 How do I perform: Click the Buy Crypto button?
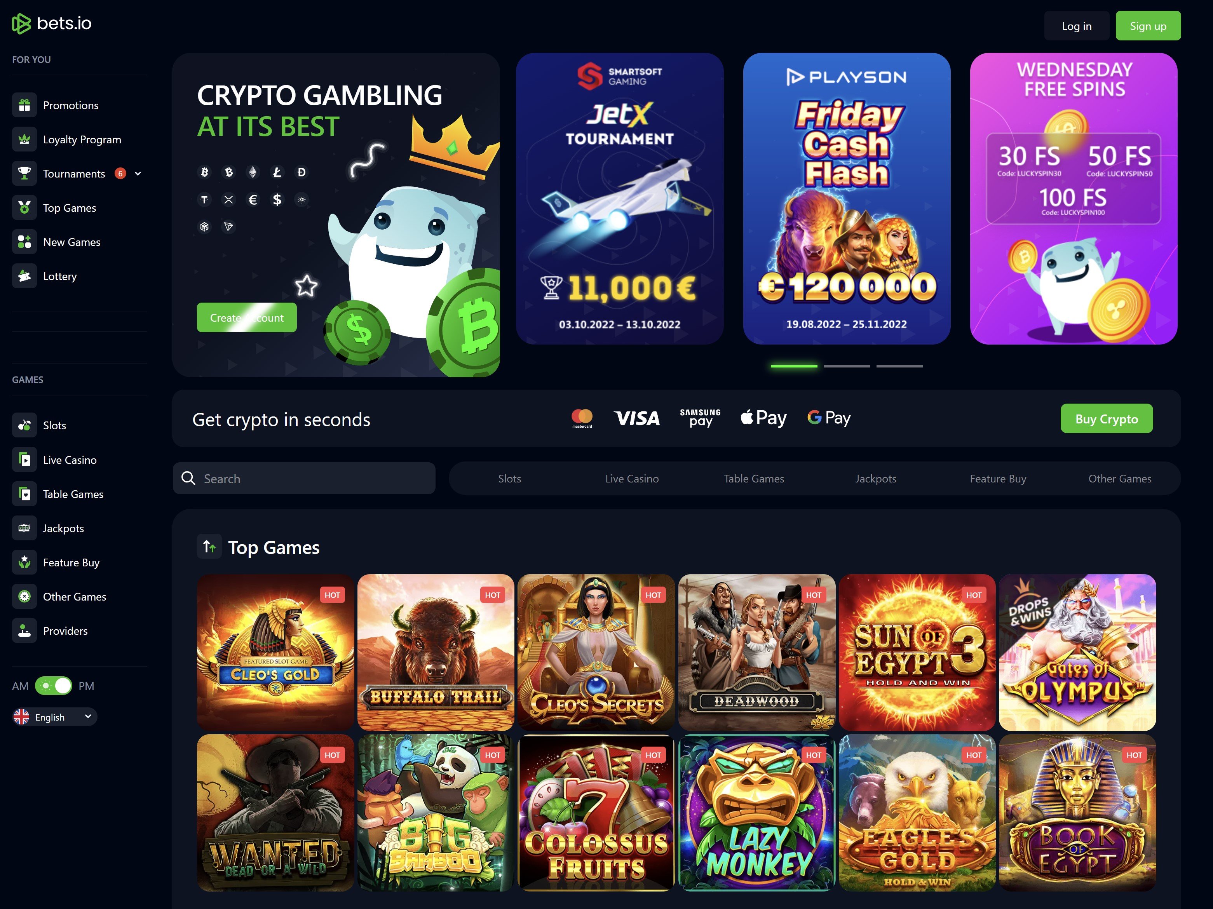tap(1106, 419)
